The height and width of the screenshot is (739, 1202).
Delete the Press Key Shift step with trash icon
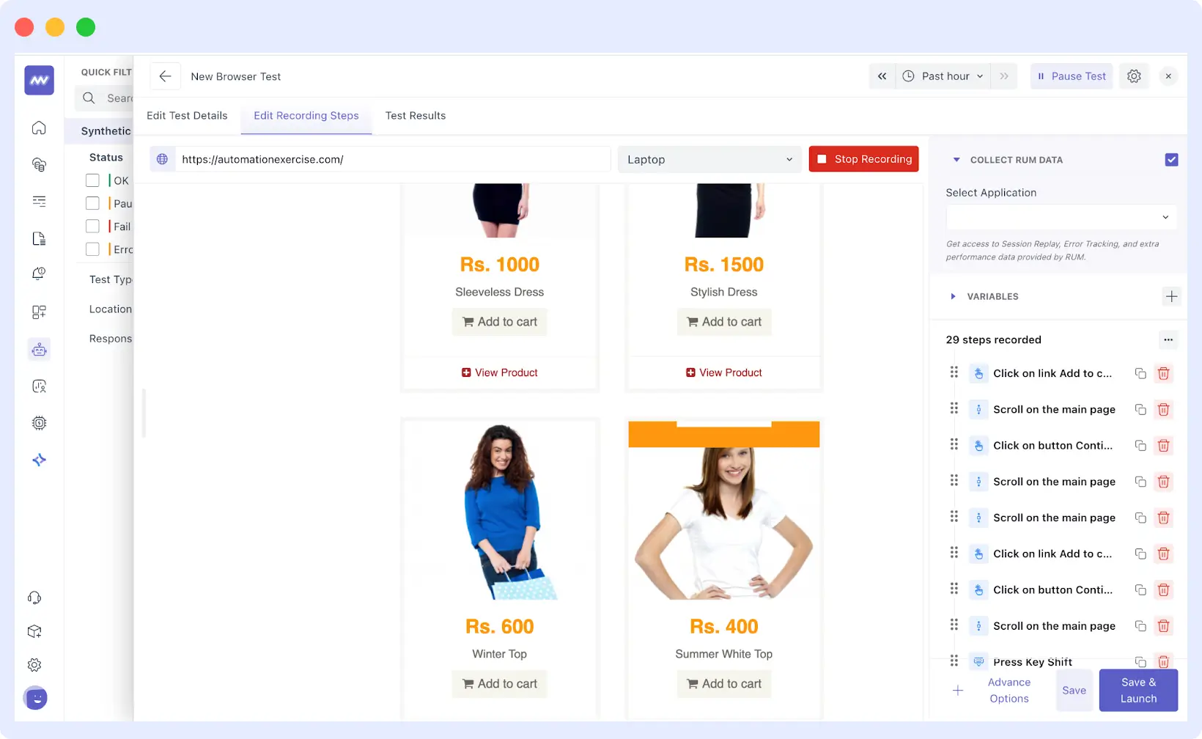[1163, 661]
